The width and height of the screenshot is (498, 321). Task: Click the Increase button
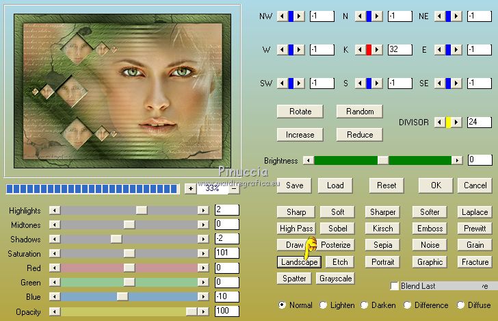click(300, 135)
